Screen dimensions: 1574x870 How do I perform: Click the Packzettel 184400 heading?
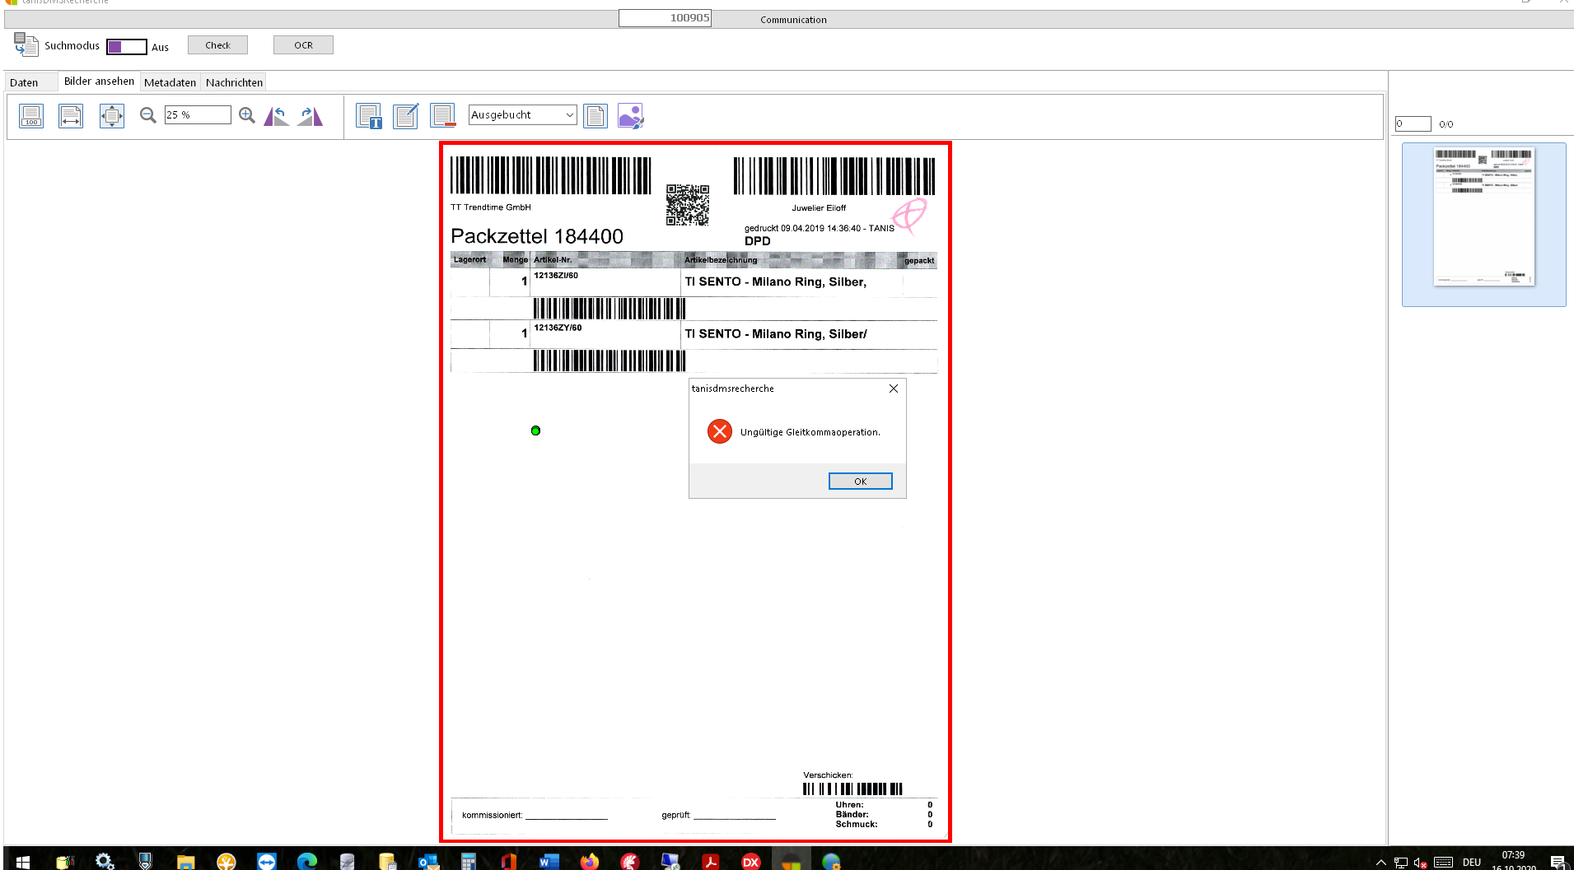click(536, 236)
